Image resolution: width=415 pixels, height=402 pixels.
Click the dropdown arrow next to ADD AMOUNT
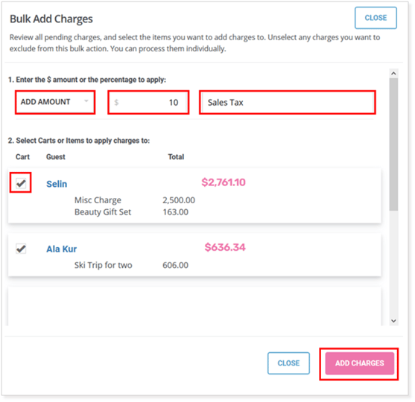click(86, 101)
